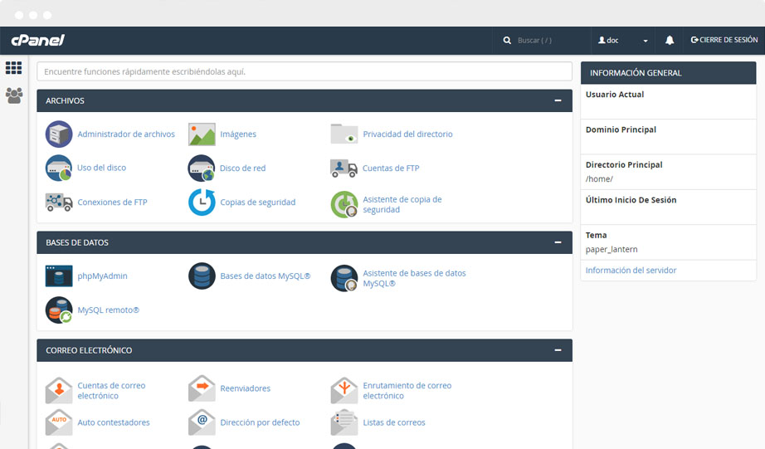Open the Conexiones de FTP link
This screenshot has height=449, width=765.
(x=112, y=202)
